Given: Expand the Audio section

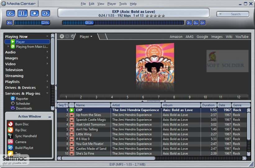Looking at the screenshot, I should click(x=47, y=52).
